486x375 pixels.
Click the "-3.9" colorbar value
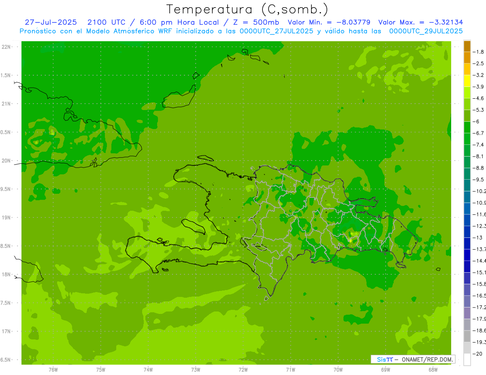[479, 87]
